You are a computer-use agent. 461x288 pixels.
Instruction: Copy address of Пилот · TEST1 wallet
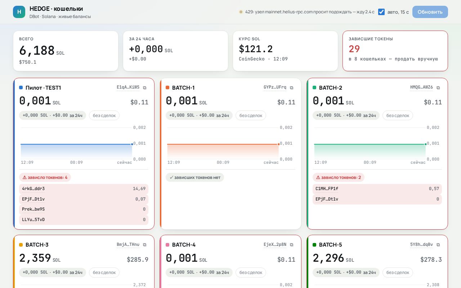coord(145,88)
